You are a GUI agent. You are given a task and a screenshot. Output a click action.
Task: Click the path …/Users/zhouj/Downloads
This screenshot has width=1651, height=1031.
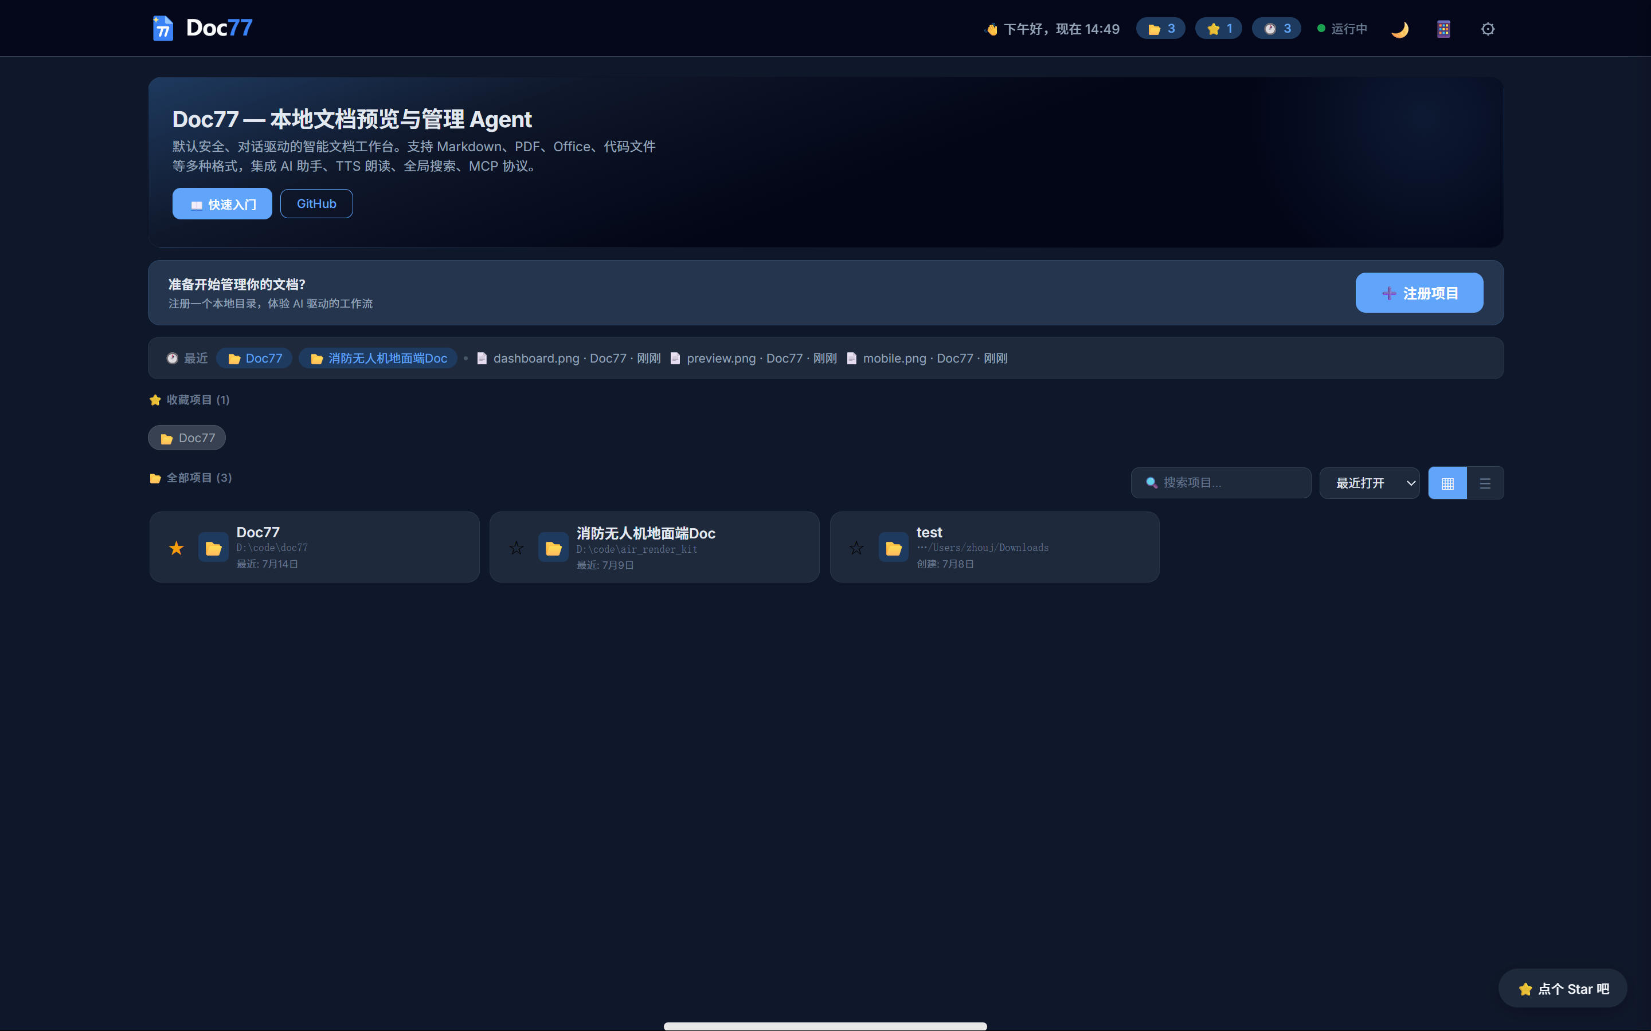[983, 548]
